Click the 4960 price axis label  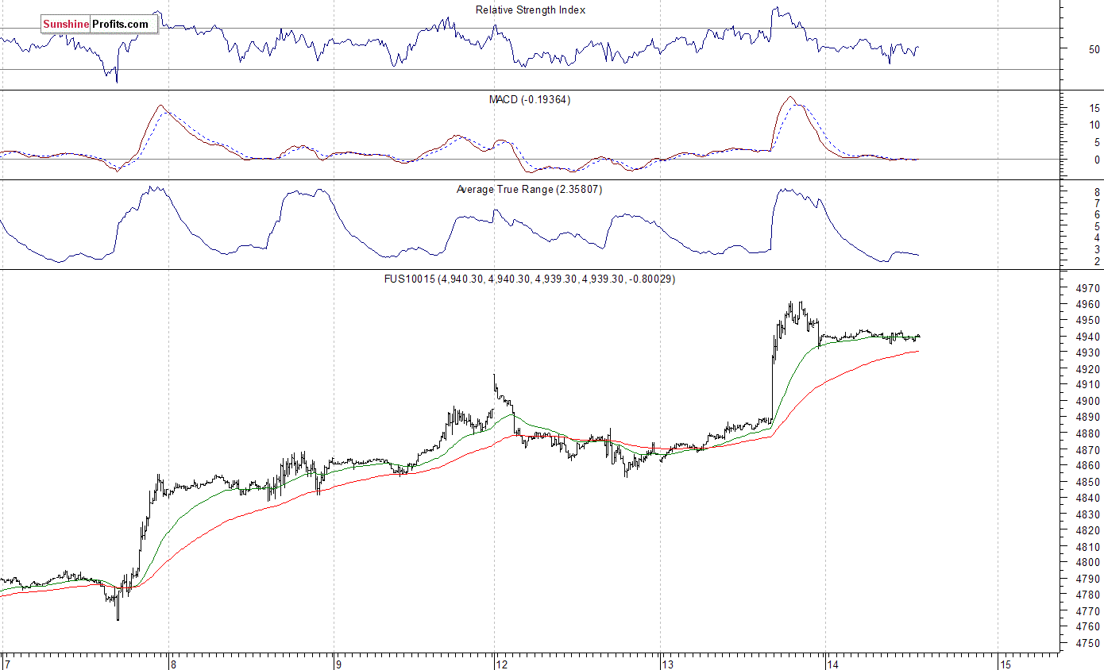[x=1089, y=304]
